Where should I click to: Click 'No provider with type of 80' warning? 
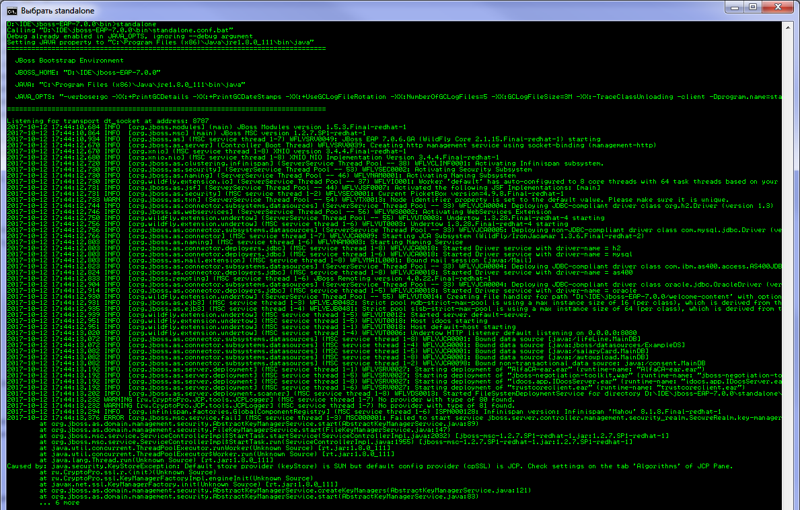(x=261, y=400)
